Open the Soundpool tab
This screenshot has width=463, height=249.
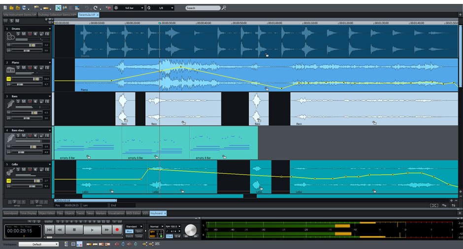pyautogui.click(x=10, y=213)
